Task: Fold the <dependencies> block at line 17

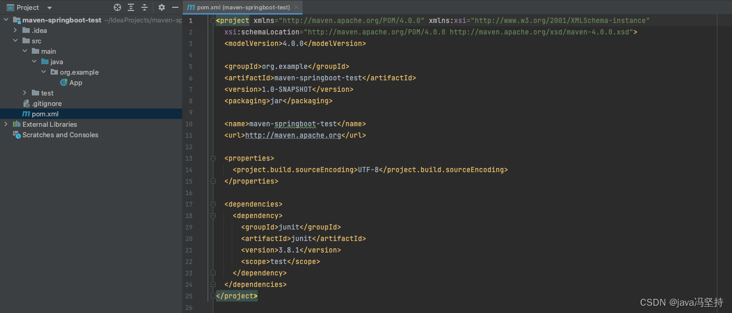Action: point(213,204)
